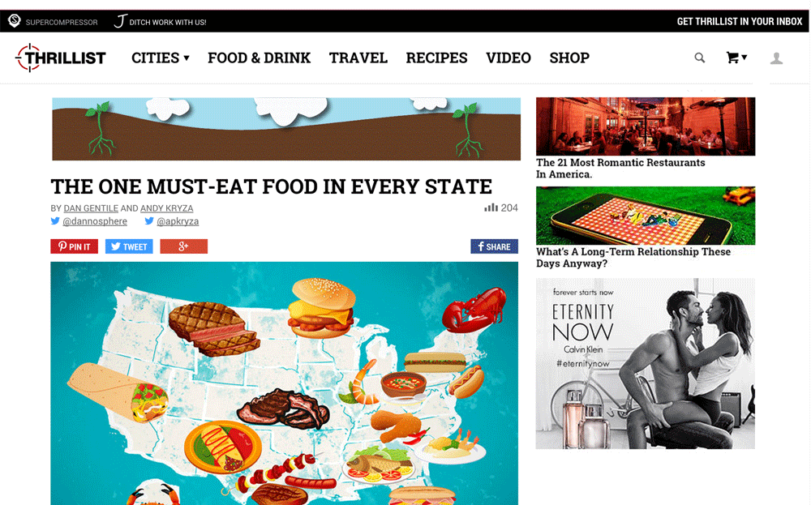Click the Facebook Share button

click(494, 246)
